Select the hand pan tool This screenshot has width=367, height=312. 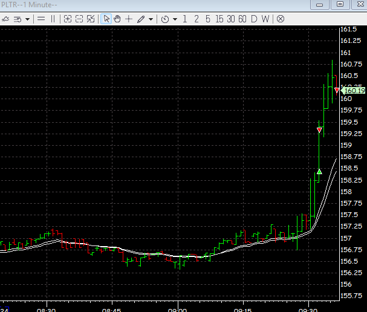[117, 19]
